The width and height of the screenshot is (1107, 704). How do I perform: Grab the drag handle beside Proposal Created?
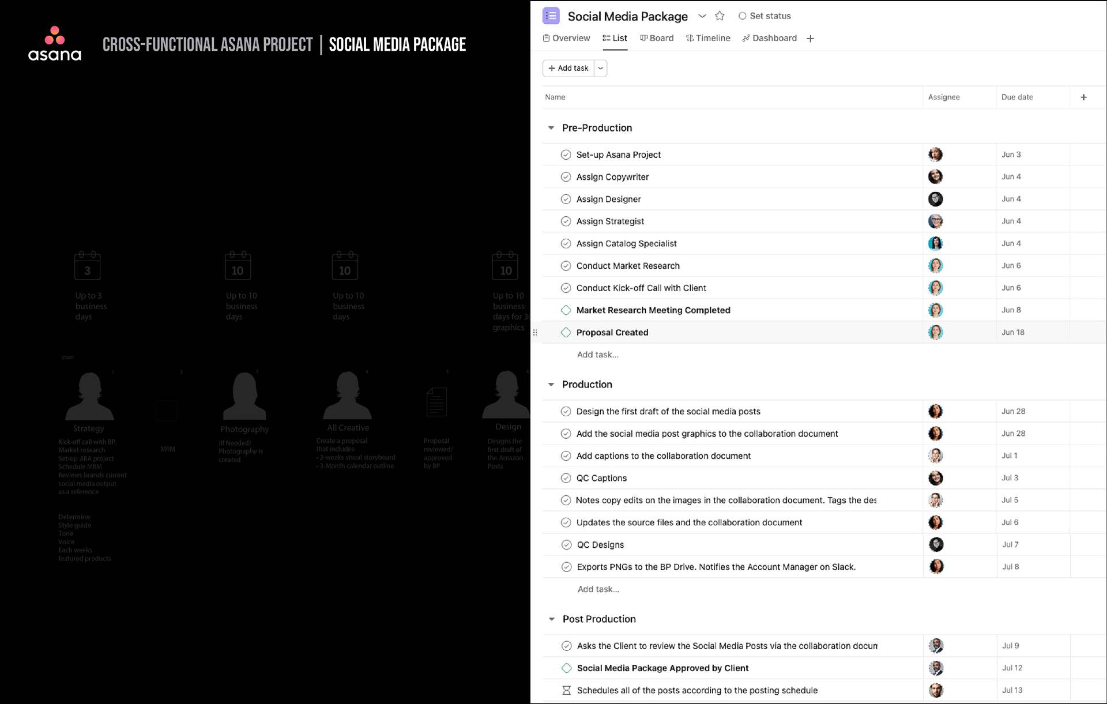[535, 332]
